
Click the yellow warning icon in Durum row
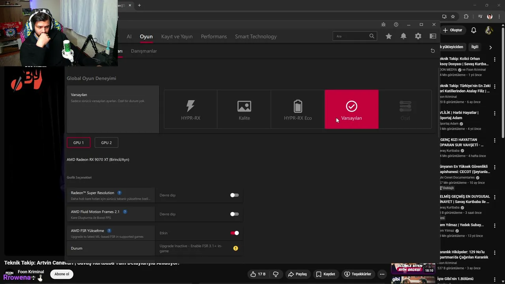tap(236, 248)
